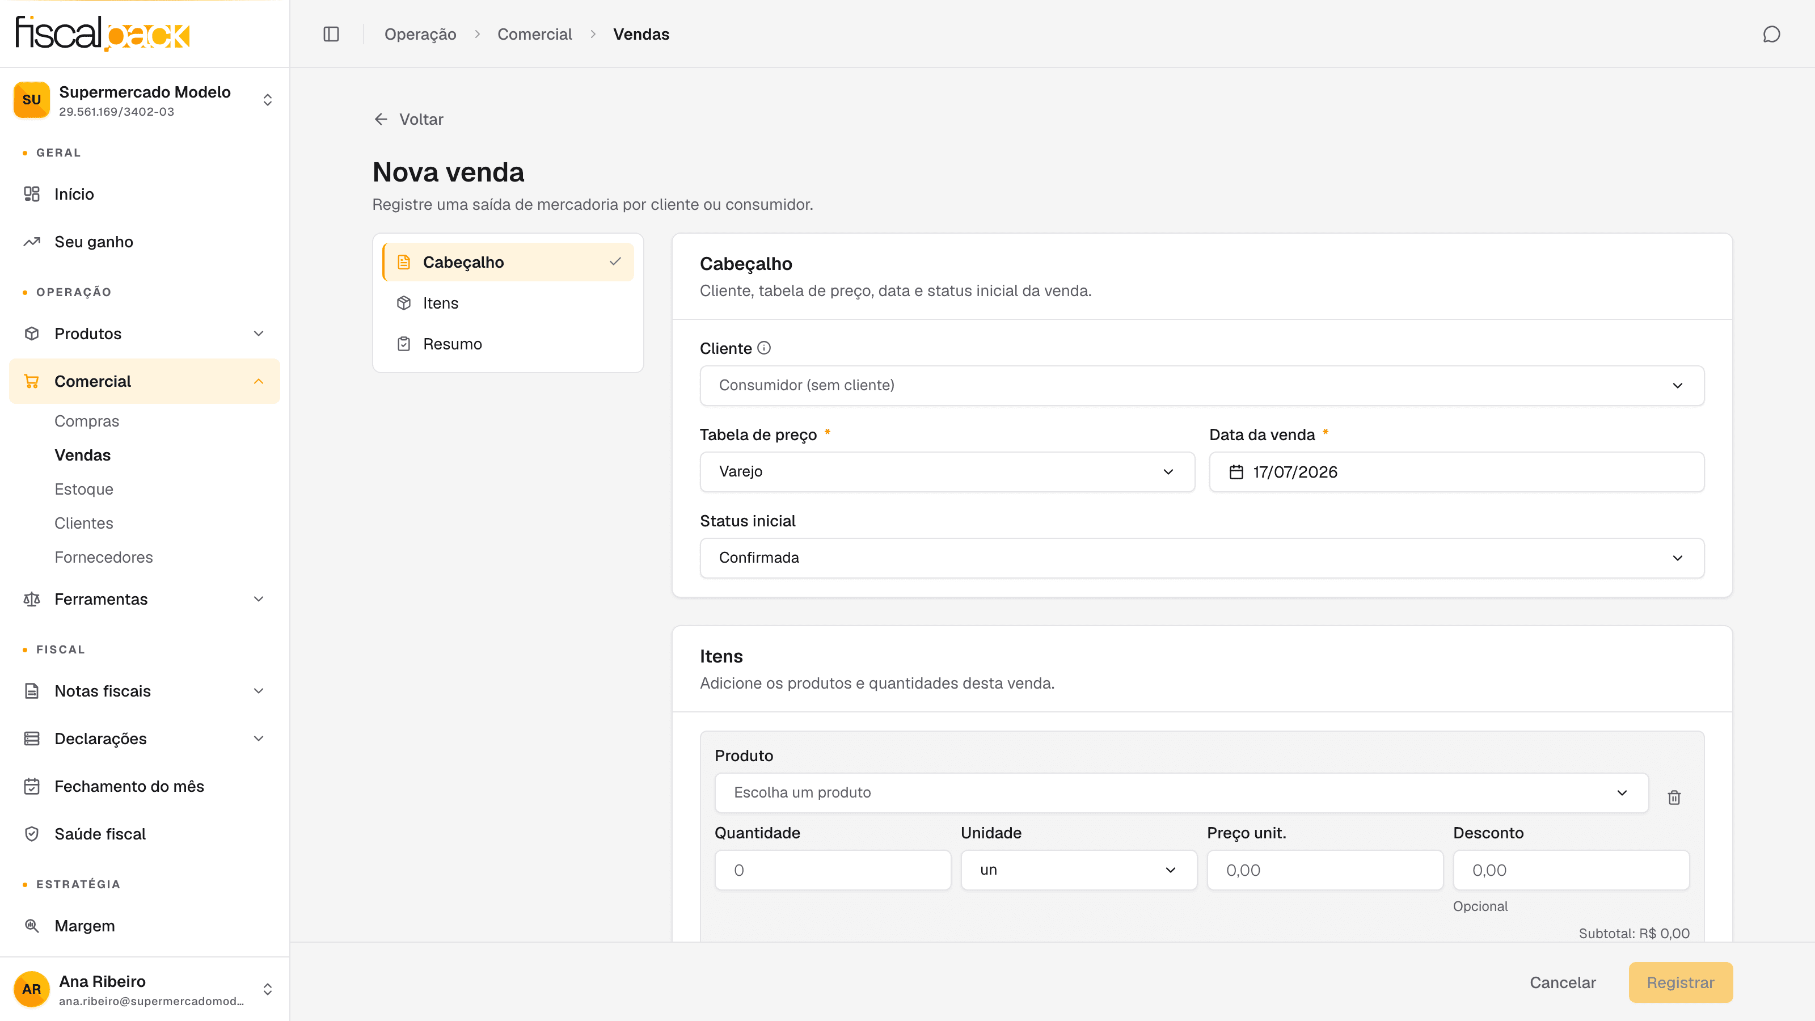Image resolution: width=1815 pixels, height=1021 pixels.
Task: Click the Seu ganho trend icon
Action: pos(32,242)
